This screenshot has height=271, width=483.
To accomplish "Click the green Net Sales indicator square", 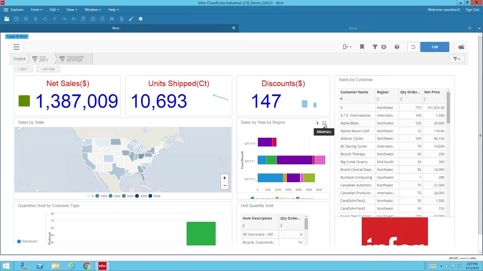I will click(24, 101).
